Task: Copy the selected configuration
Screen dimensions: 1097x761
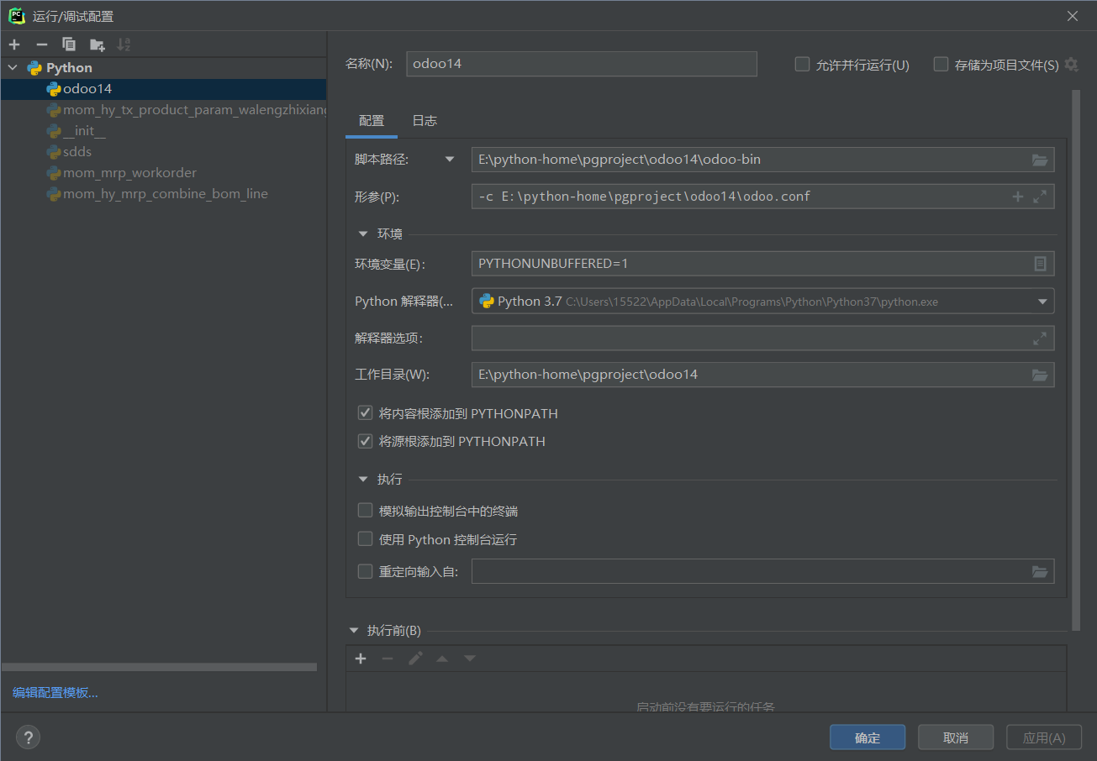Action: click(69, 45)
